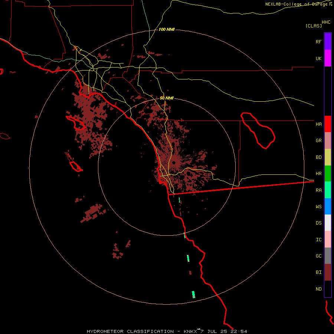The height and width of the screenshot is (334, 334).
Task: Click the UK legend label
Action: pyautogui.click(x=318, y=58)
